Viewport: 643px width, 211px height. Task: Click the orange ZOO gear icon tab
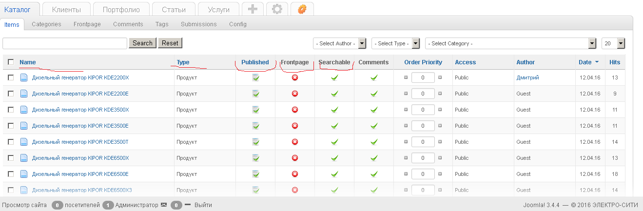tap(302, 9)
